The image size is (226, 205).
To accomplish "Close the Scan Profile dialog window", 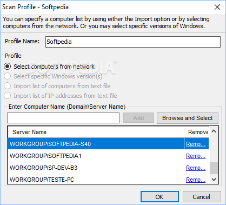I will click(217, 7).
